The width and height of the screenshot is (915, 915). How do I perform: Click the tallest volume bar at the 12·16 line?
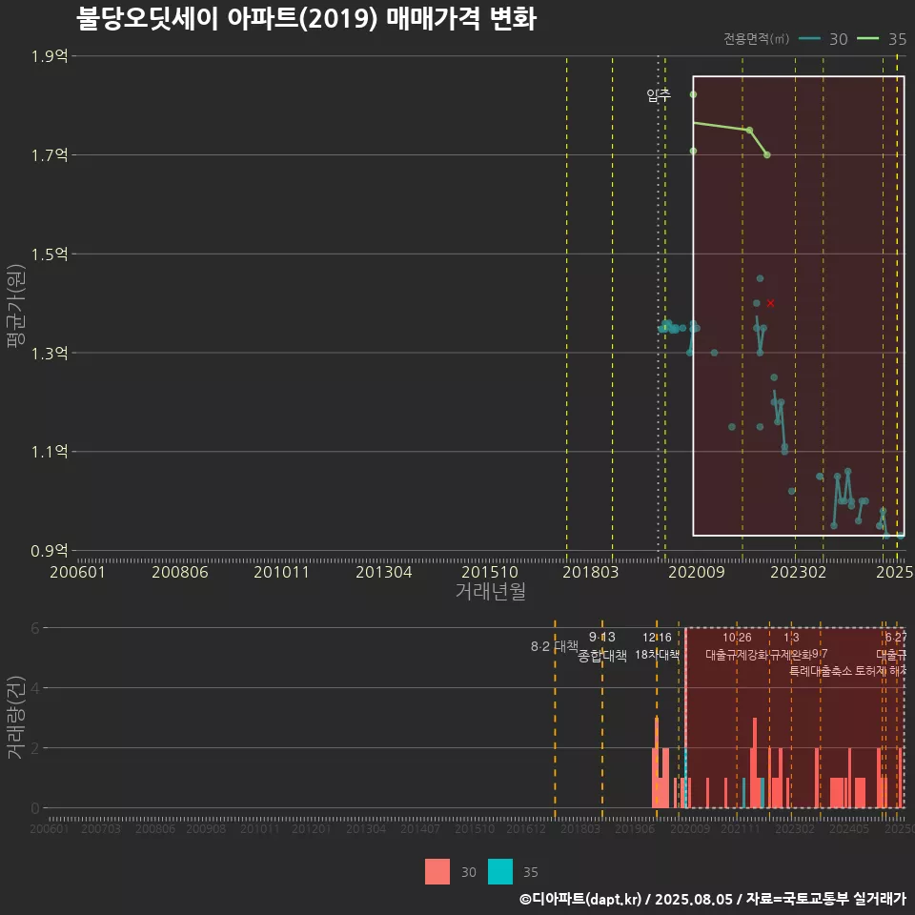657,762
